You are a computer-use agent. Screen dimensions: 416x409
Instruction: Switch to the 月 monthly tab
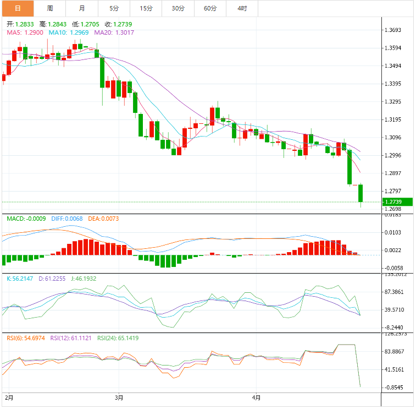[x=82, y=8]
